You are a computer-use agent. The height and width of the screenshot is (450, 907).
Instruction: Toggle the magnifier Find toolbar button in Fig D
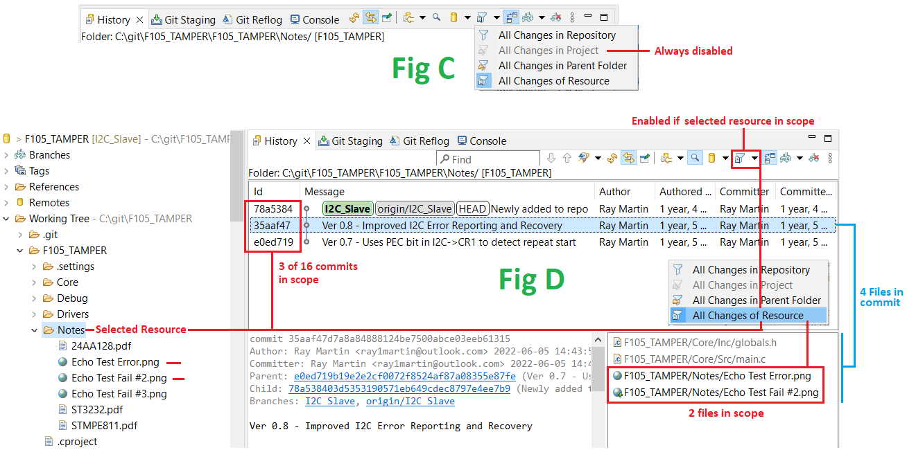pyautogui.click(x=695, y=158)
